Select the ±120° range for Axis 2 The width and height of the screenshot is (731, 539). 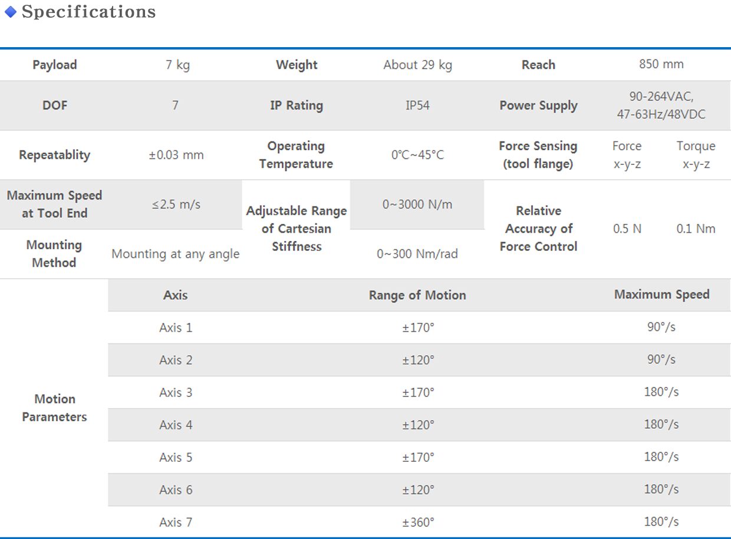(x=418, y=360)
